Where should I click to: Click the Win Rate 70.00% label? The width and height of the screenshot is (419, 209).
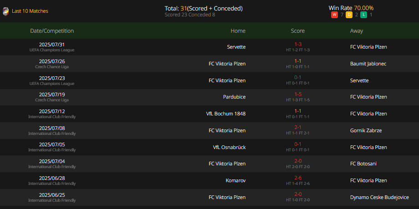[351, 8]
